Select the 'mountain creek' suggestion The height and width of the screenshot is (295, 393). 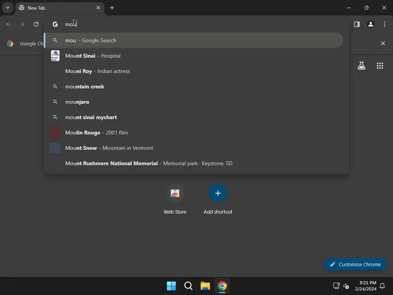tap(193, 86)
